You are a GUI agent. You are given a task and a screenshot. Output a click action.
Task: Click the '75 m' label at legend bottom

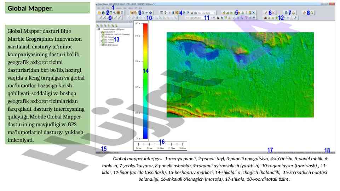coord(138,138)
